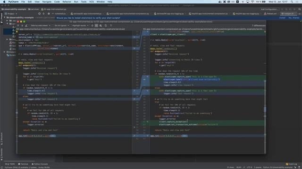Apply change arrow at time.sleep(0.02) line in left pane
The image size is (302, 169).
134,91
